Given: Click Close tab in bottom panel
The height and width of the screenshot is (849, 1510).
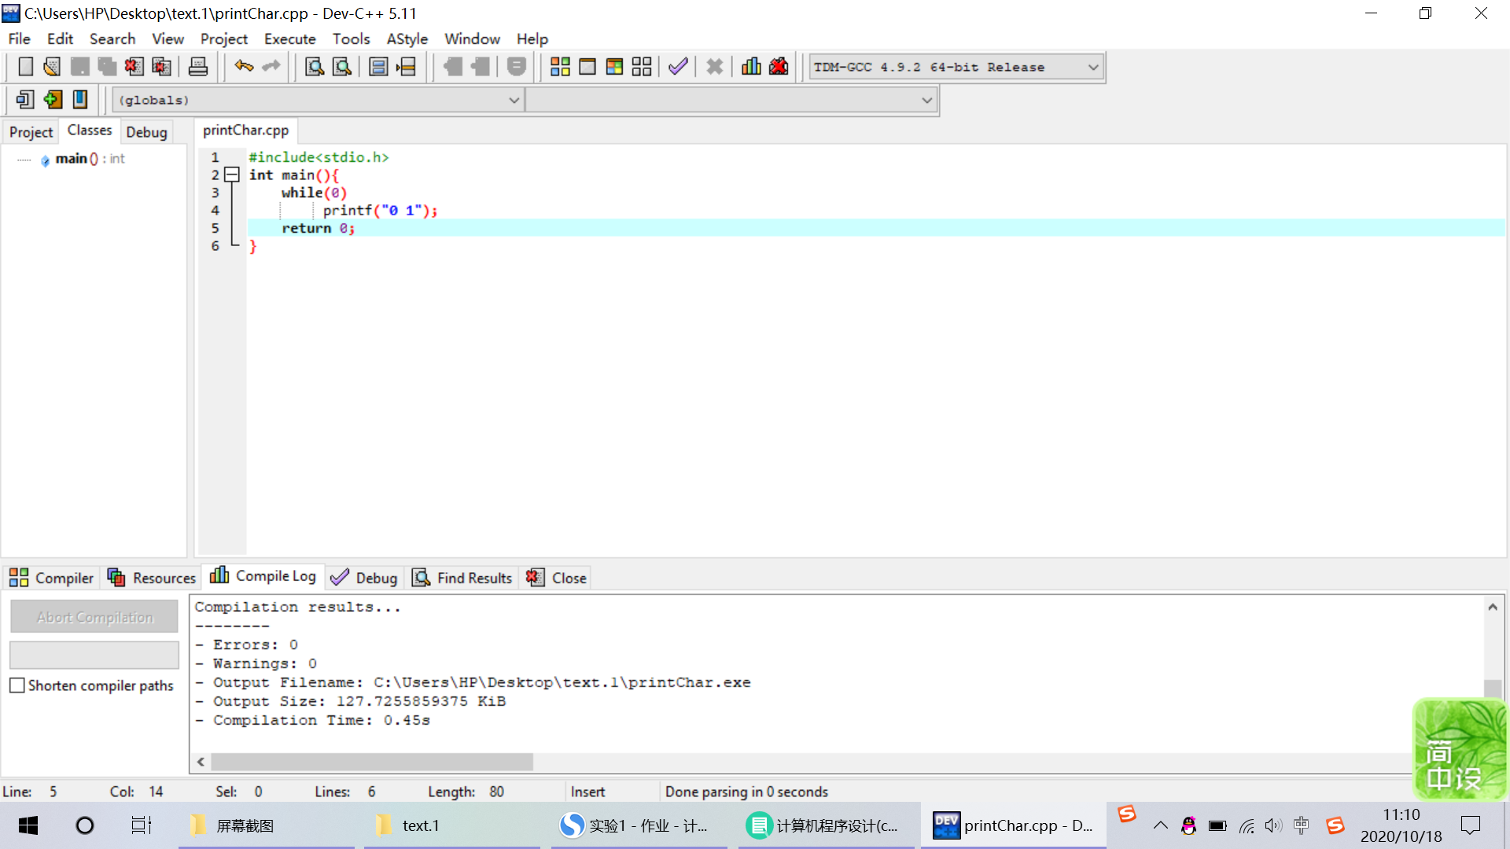Looking at the screenshot, I should pyautogui.click(x=558, y=578).
